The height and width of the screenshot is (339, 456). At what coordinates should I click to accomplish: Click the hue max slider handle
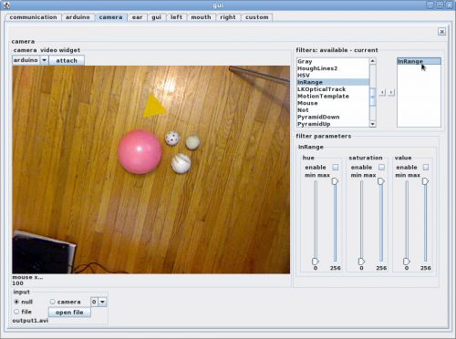pos(335,181)
